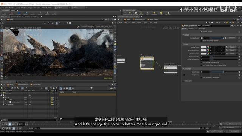Open the File menu
The height and width of the screenshot is (136, 242).
(x=3, y=8)
